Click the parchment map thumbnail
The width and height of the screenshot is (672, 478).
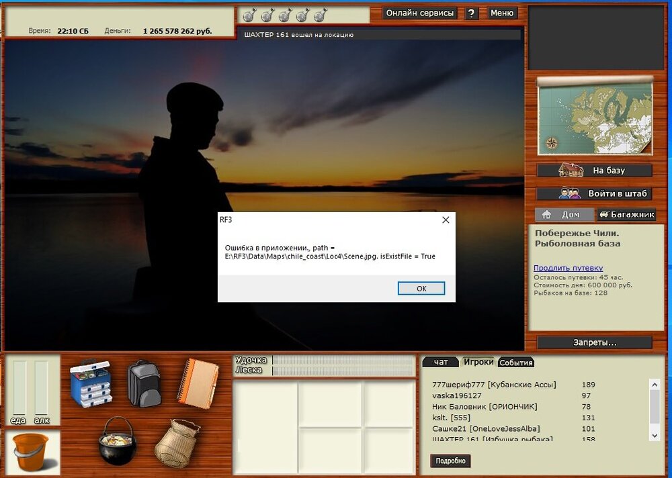click(x=595, y=117)
